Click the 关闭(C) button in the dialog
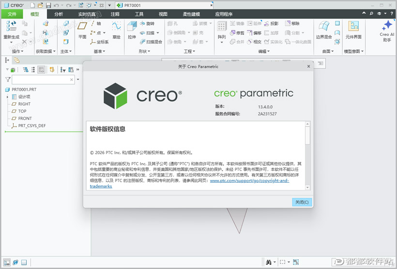Screen dimensions: 397x269 point(302,202)
